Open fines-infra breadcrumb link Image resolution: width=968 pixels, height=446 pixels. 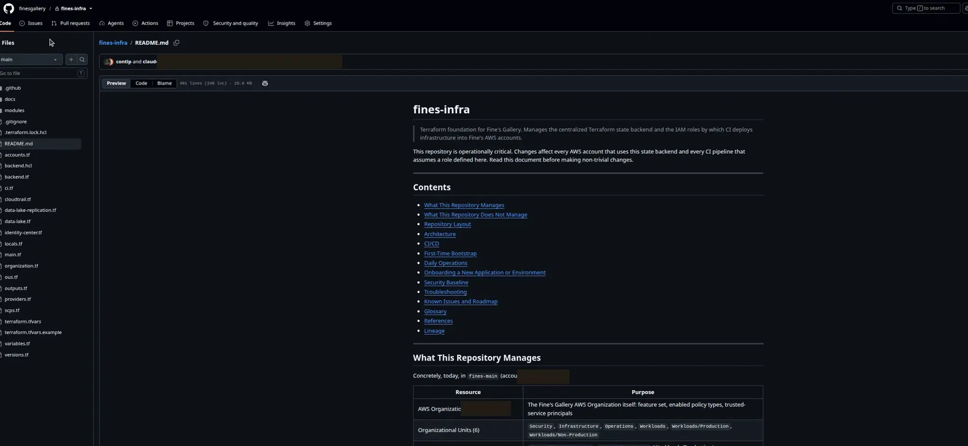coord(113,43)
